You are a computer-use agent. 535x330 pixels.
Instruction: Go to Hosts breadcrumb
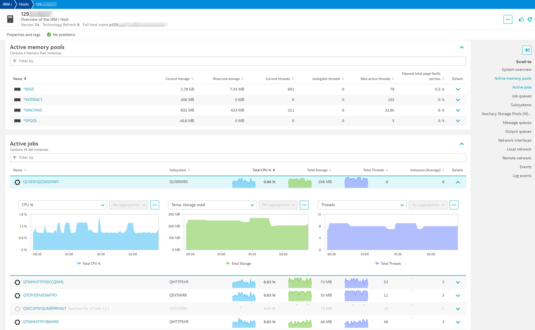[24, 4]
